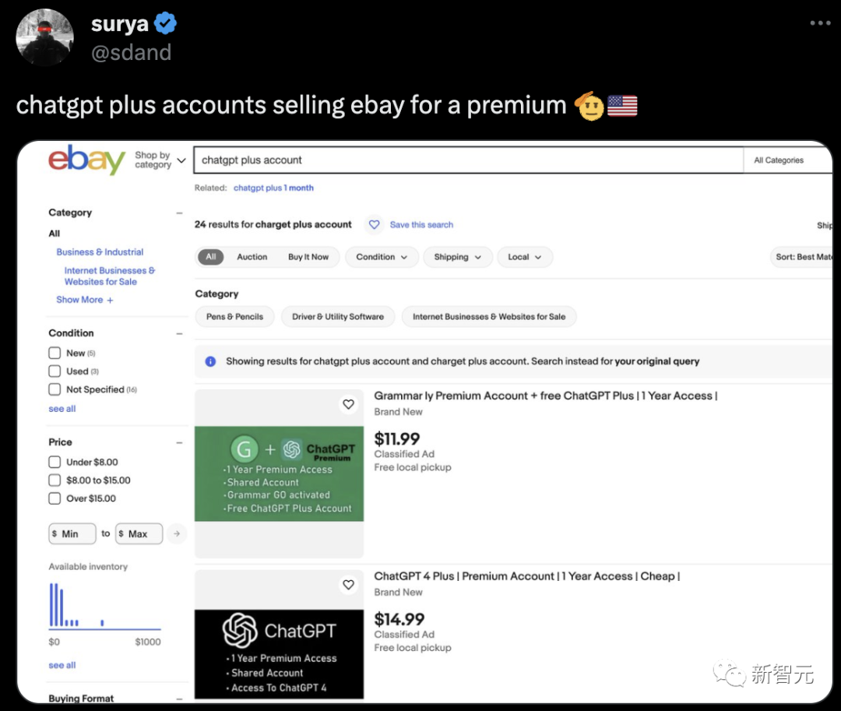Viewport: 841px width, 711px height.
Task: Switch to the Auction tab
Action: (252, 257)
